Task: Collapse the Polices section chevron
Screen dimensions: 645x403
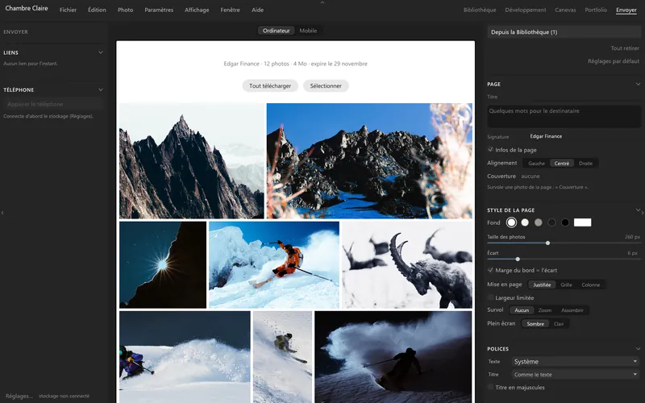Action: (x=638, y=348)
